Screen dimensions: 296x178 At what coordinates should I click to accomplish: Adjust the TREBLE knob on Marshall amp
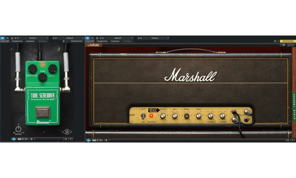(x=199, y=116)
